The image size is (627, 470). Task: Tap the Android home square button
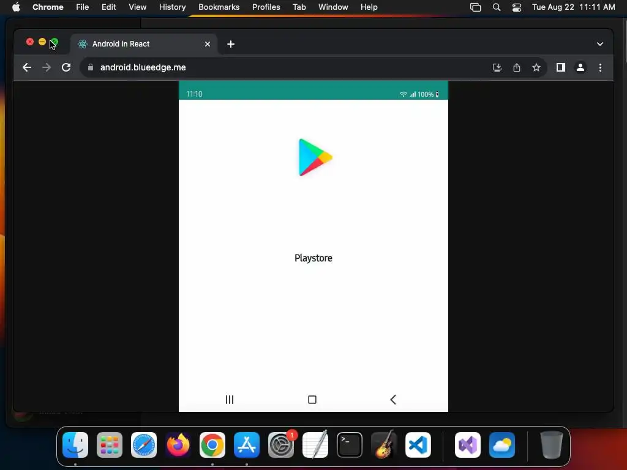point(312,400)
